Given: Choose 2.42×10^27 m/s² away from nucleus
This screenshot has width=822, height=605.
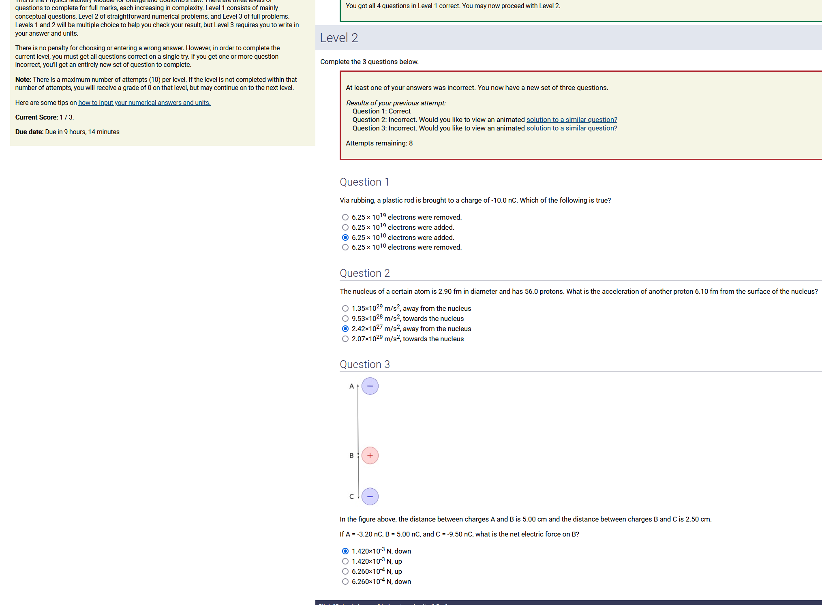Looking at the screenshot, I should pyautogui.click(x=345, y=329).
